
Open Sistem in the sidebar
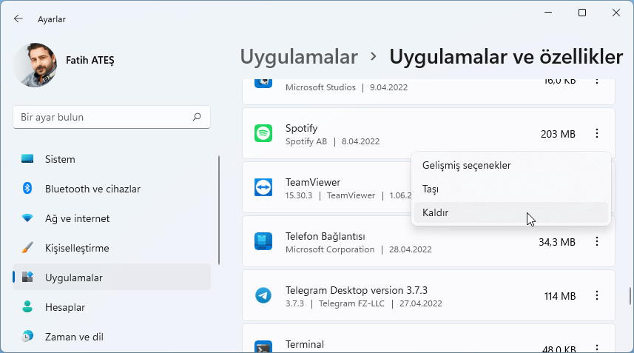point(112,159)
